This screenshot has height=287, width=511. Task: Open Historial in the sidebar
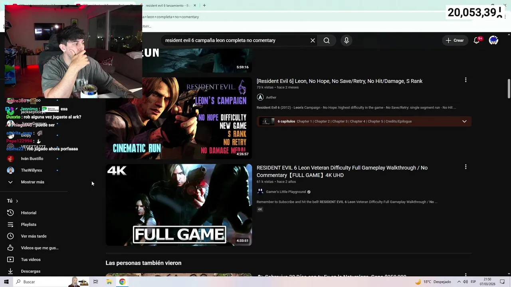28,213
